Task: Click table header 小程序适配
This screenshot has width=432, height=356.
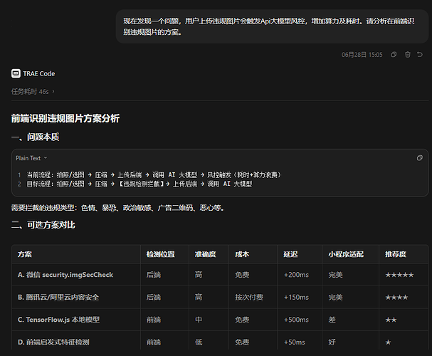Action: (346, 254)
